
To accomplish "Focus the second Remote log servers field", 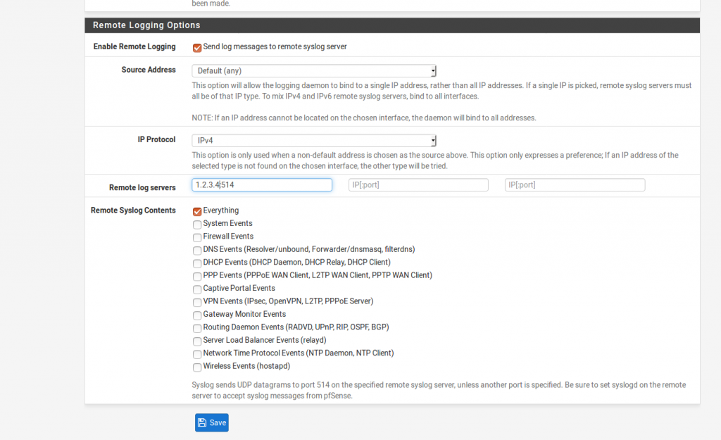I will point(418,185).
